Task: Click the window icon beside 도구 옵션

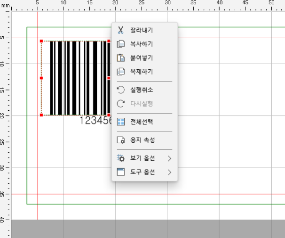Action: tap(121, 172)
